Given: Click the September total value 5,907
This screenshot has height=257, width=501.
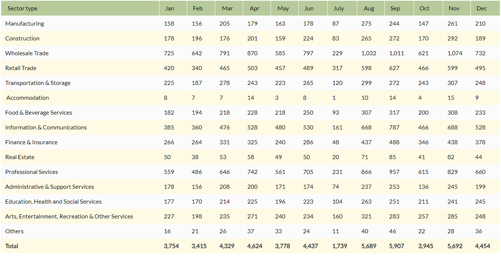Looking at the screenshot, I should coord(397,246).
